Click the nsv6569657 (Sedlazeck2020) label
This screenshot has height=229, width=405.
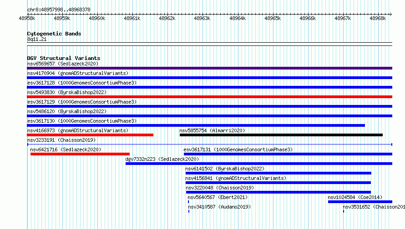tap(63, 64)
